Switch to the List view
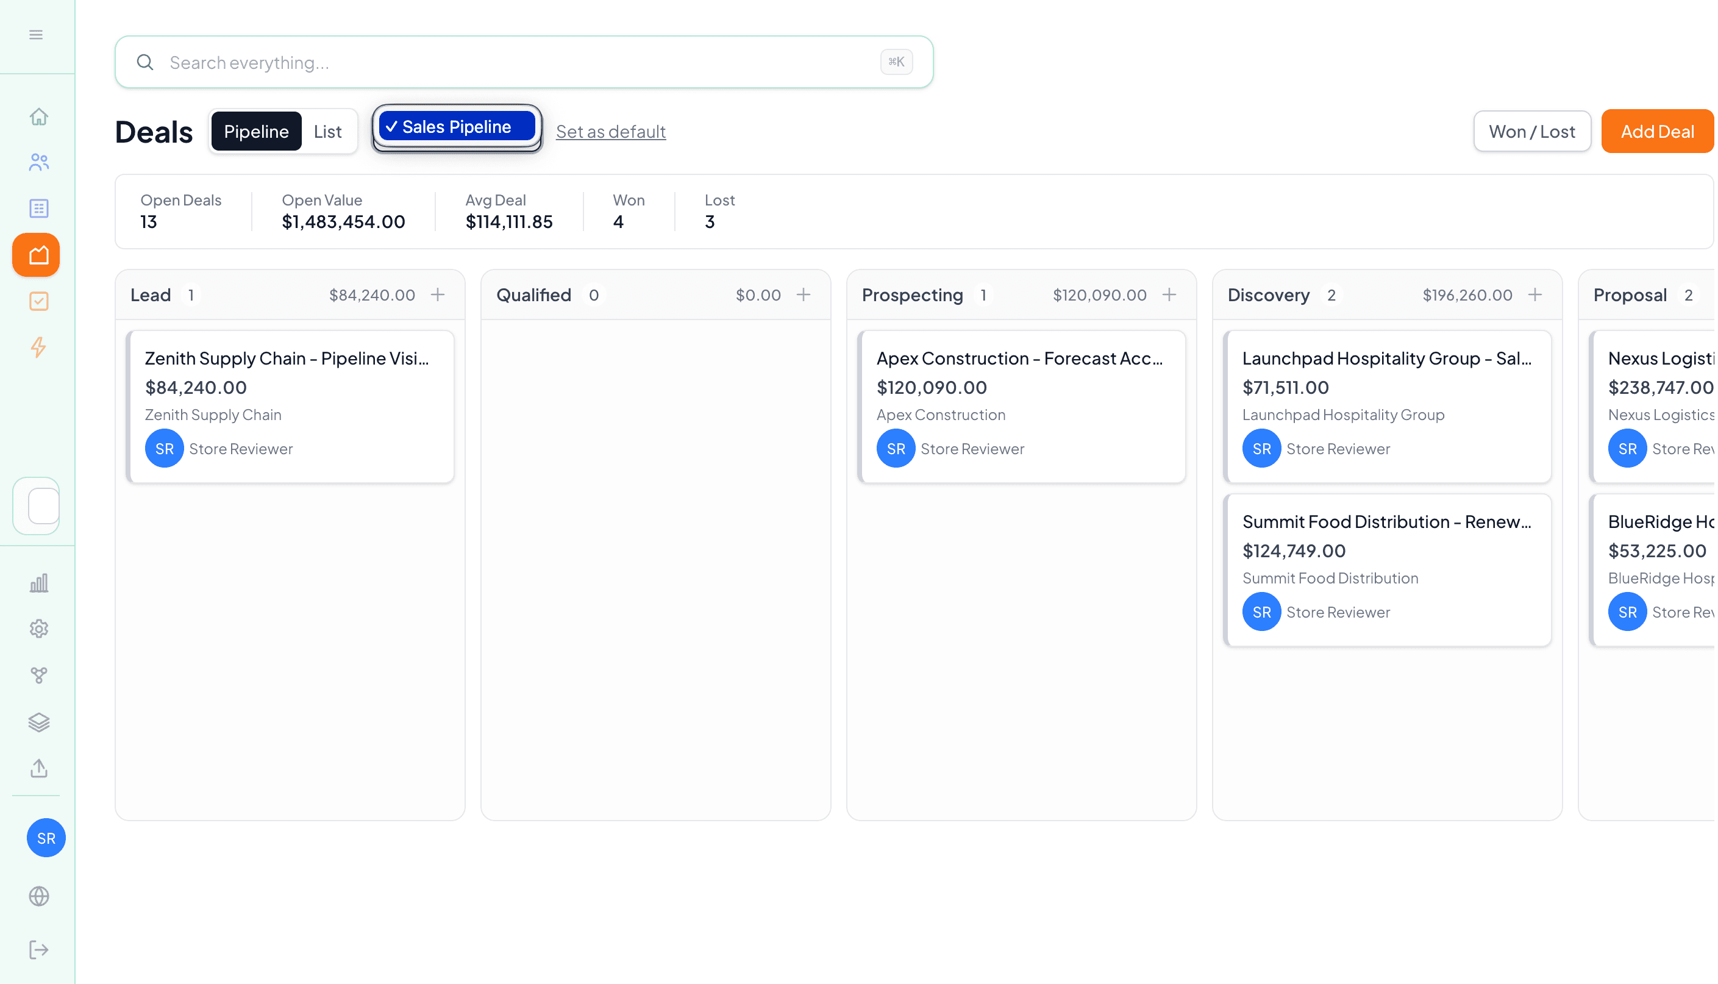Screen dimensions: 1718x984 tap(329, 131)
